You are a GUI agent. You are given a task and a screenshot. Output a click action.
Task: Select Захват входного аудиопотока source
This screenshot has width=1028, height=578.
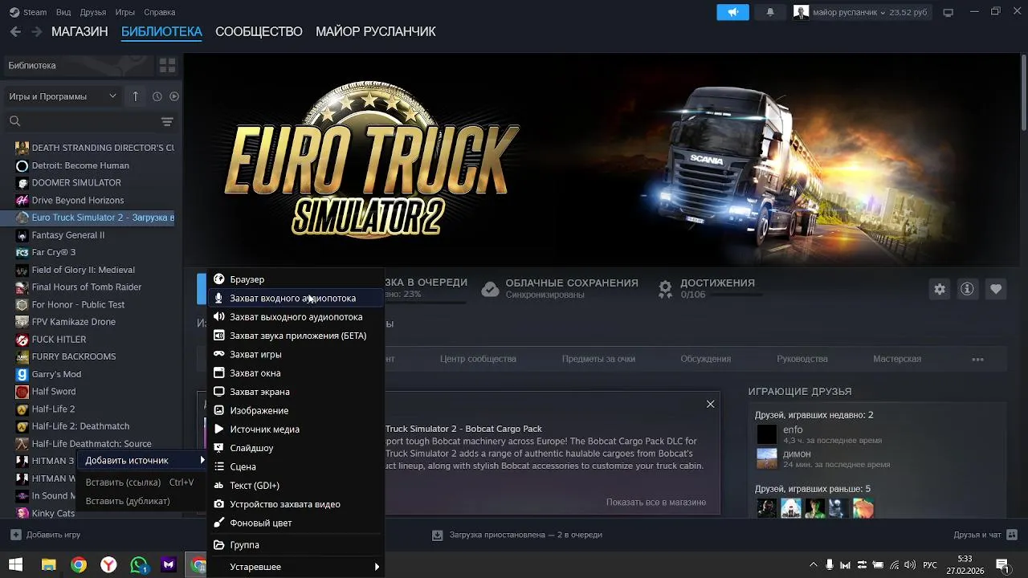296,298
